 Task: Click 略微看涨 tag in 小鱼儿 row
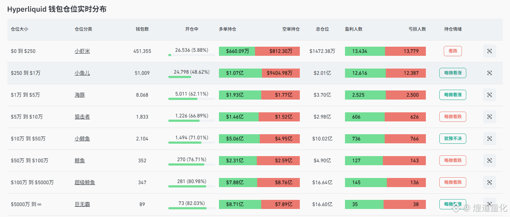tap(453, 73)
